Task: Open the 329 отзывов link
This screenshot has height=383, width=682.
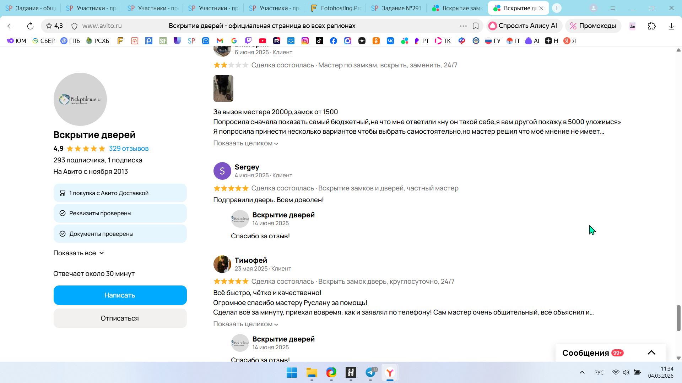Action: click(x=129, y=149)
